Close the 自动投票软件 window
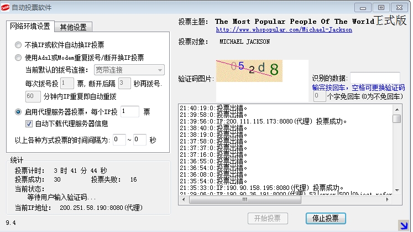413x232 pixels. click(399, 8)
